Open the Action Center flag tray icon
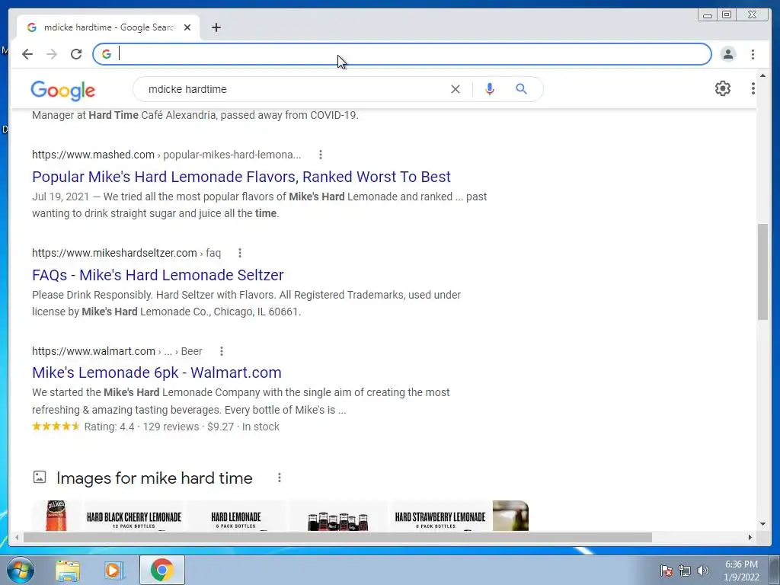 coord(667,571)
